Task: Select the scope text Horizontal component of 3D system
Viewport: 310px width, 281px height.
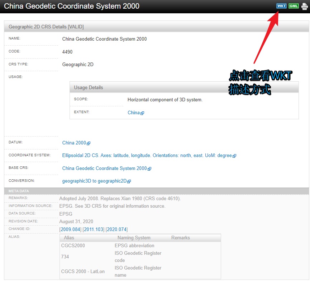Action: click(x=165, y=100)
